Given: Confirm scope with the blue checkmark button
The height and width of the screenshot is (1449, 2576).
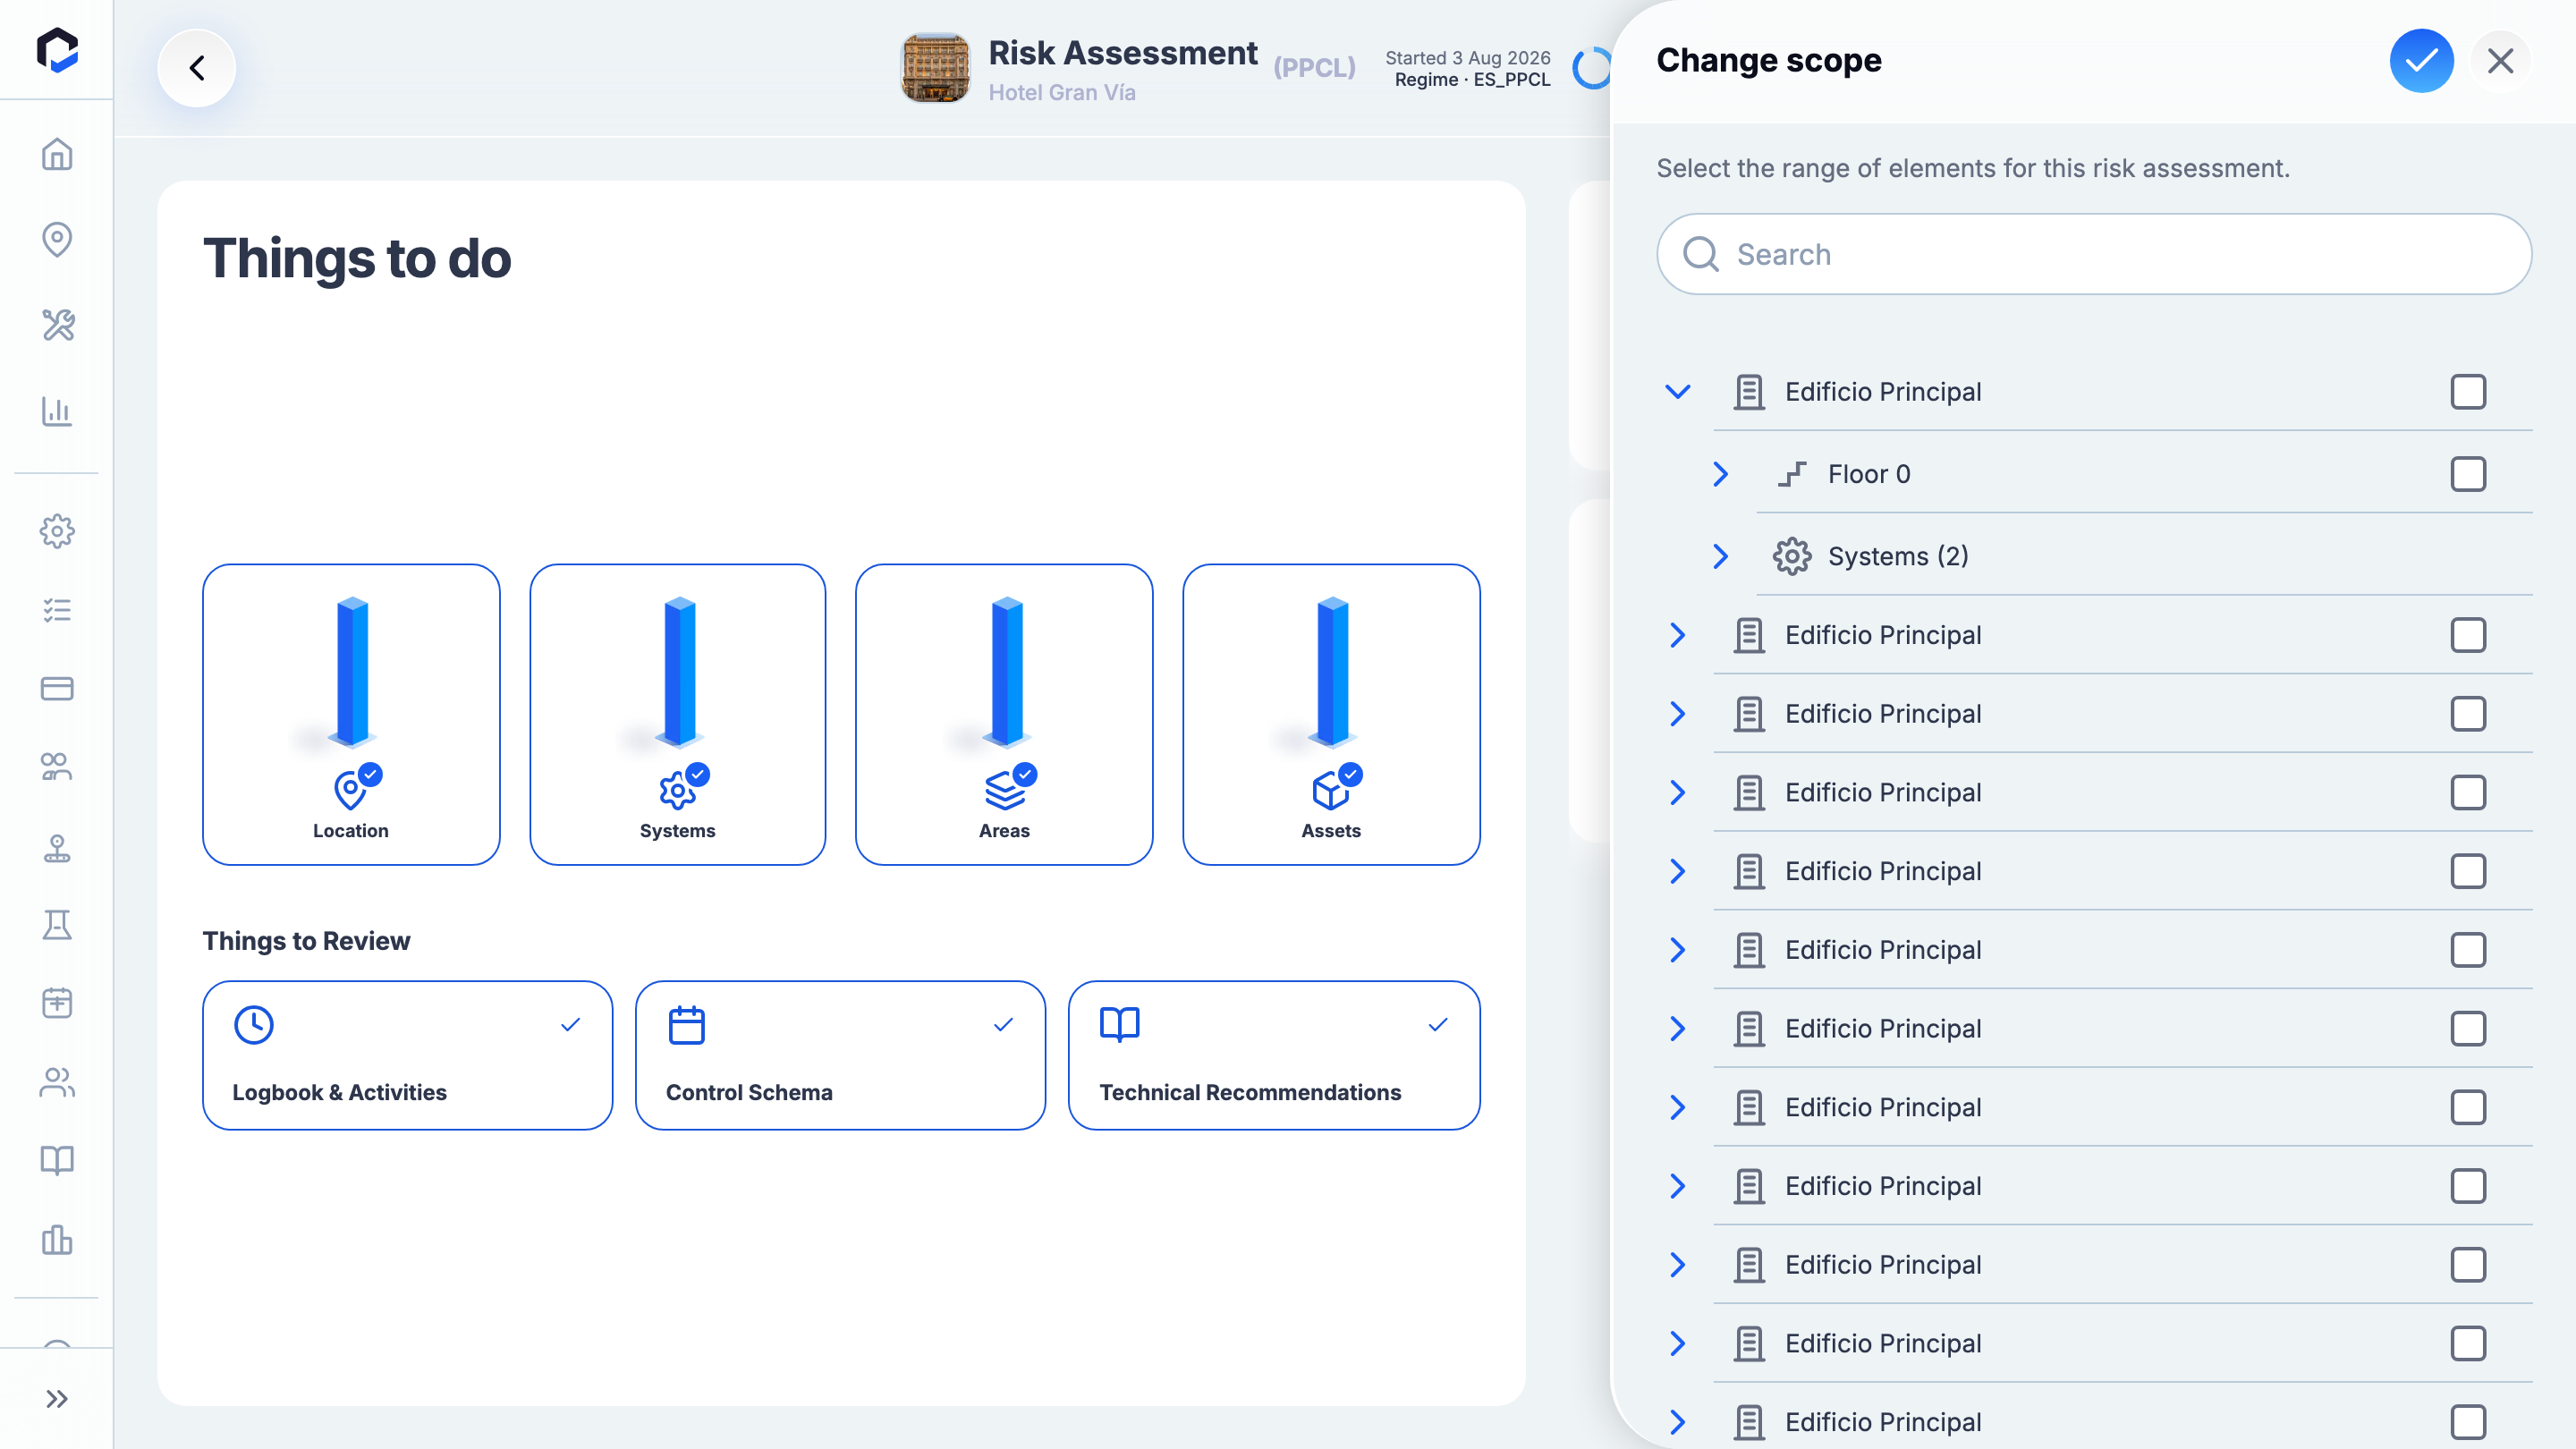Looking at the screenshot, I should click(x=2421, y=61).
